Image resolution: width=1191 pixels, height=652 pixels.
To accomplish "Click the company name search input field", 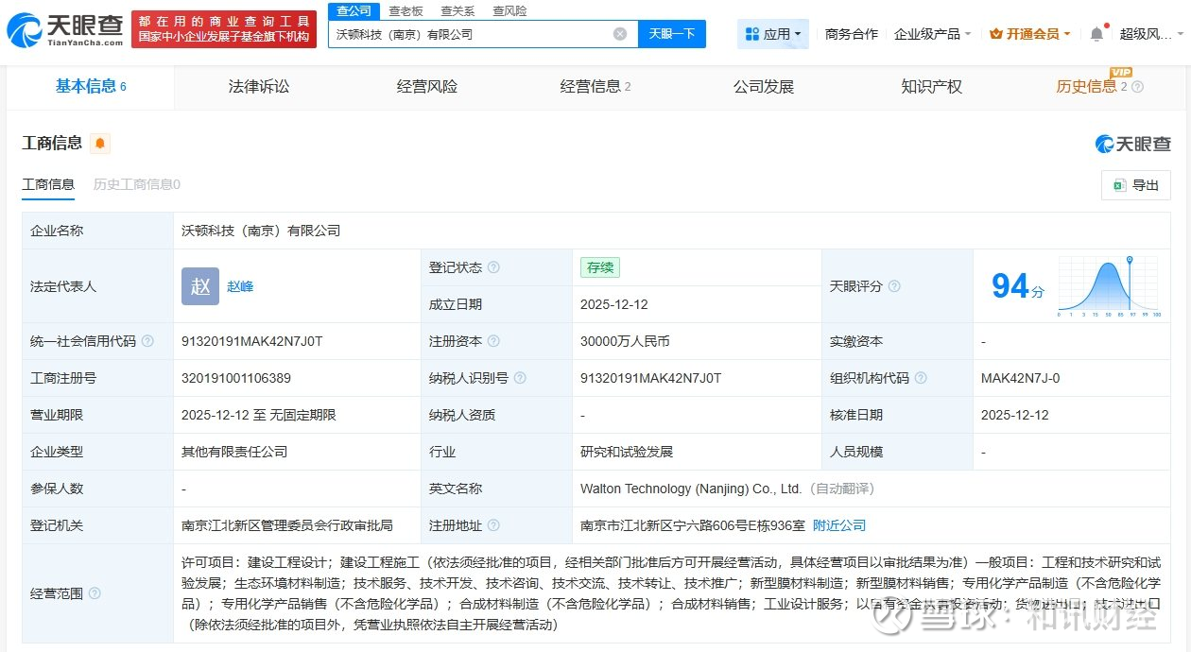I will (x=468, y=34).
